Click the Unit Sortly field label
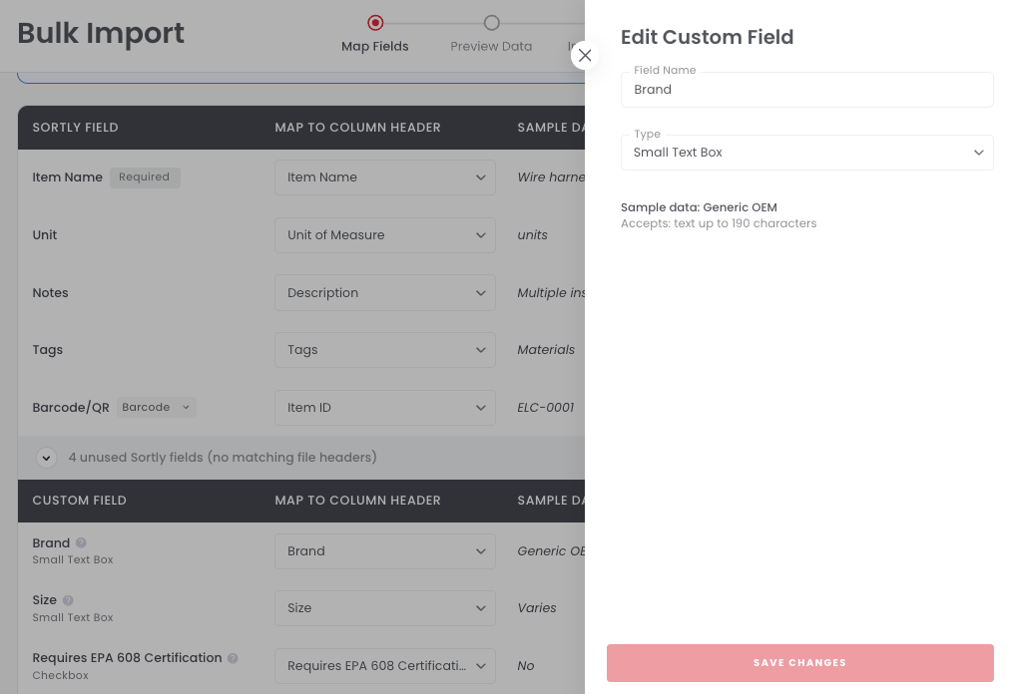The image size is (1010, 694). tap(45, 235)
